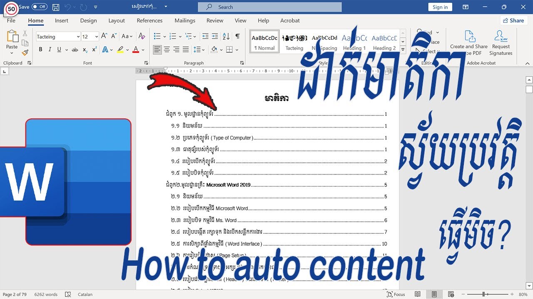Increase paragraph indent
Screen dimensions: 533x299
click(215, 37)
